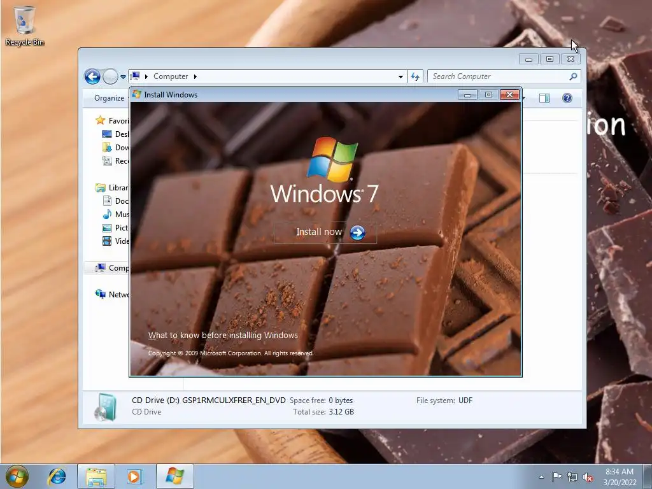Expand the arrow after Computer in address bar

195,76
